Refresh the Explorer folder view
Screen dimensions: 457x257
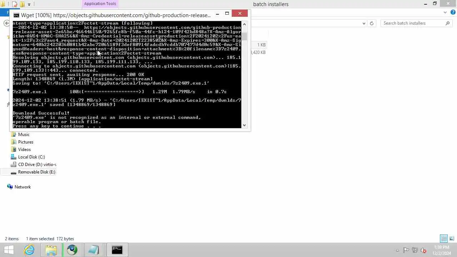pos(372,23)
